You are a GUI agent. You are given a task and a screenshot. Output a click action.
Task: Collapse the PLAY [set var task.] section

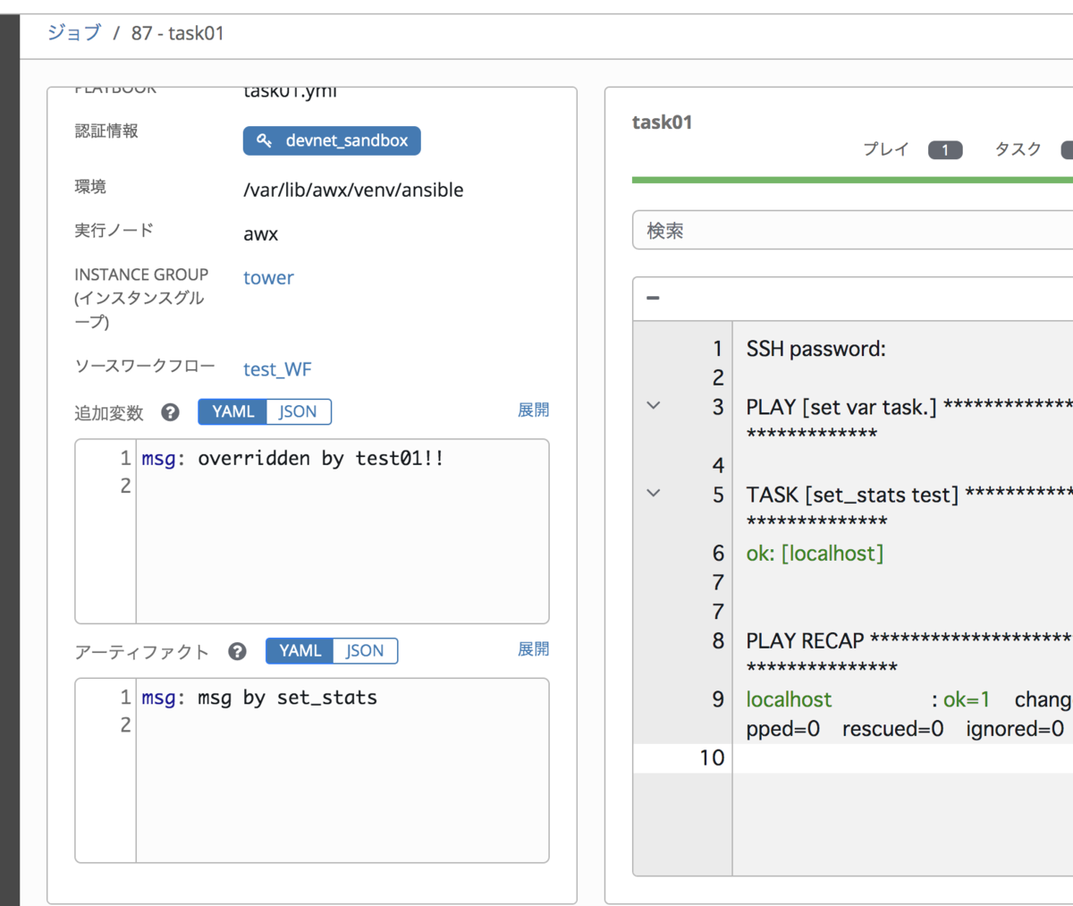654,405
